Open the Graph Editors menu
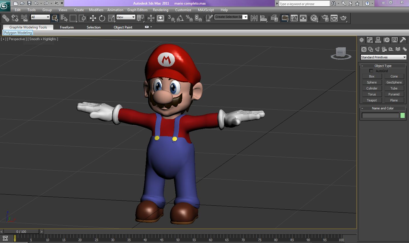This screenshot has width=409, height=243. (x=137, y=10)
